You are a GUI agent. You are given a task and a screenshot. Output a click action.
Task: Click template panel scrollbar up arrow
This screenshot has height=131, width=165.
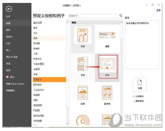point(121,22)
